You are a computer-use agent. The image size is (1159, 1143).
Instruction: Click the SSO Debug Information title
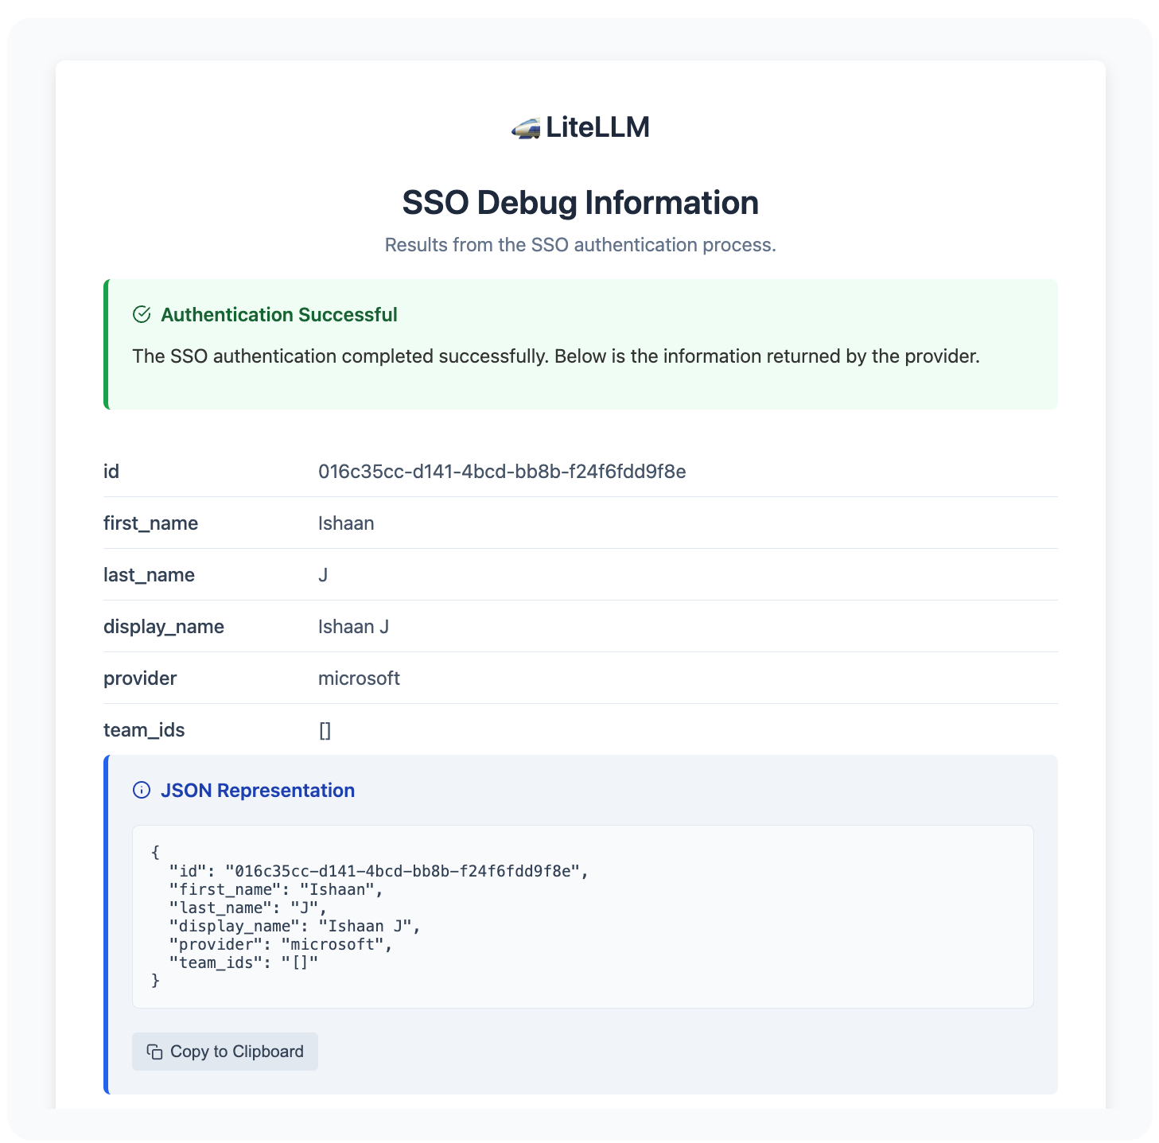tap(579, 203)
